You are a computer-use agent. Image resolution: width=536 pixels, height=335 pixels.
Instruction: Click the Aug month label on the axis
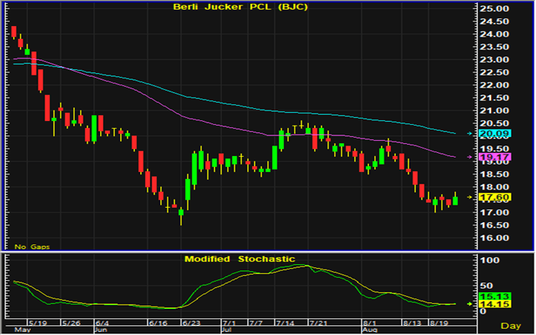pos(370,330)
